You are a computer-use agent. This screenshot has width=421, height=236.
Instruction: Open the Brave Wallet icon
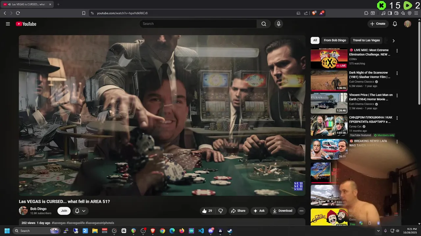(396, 13)
